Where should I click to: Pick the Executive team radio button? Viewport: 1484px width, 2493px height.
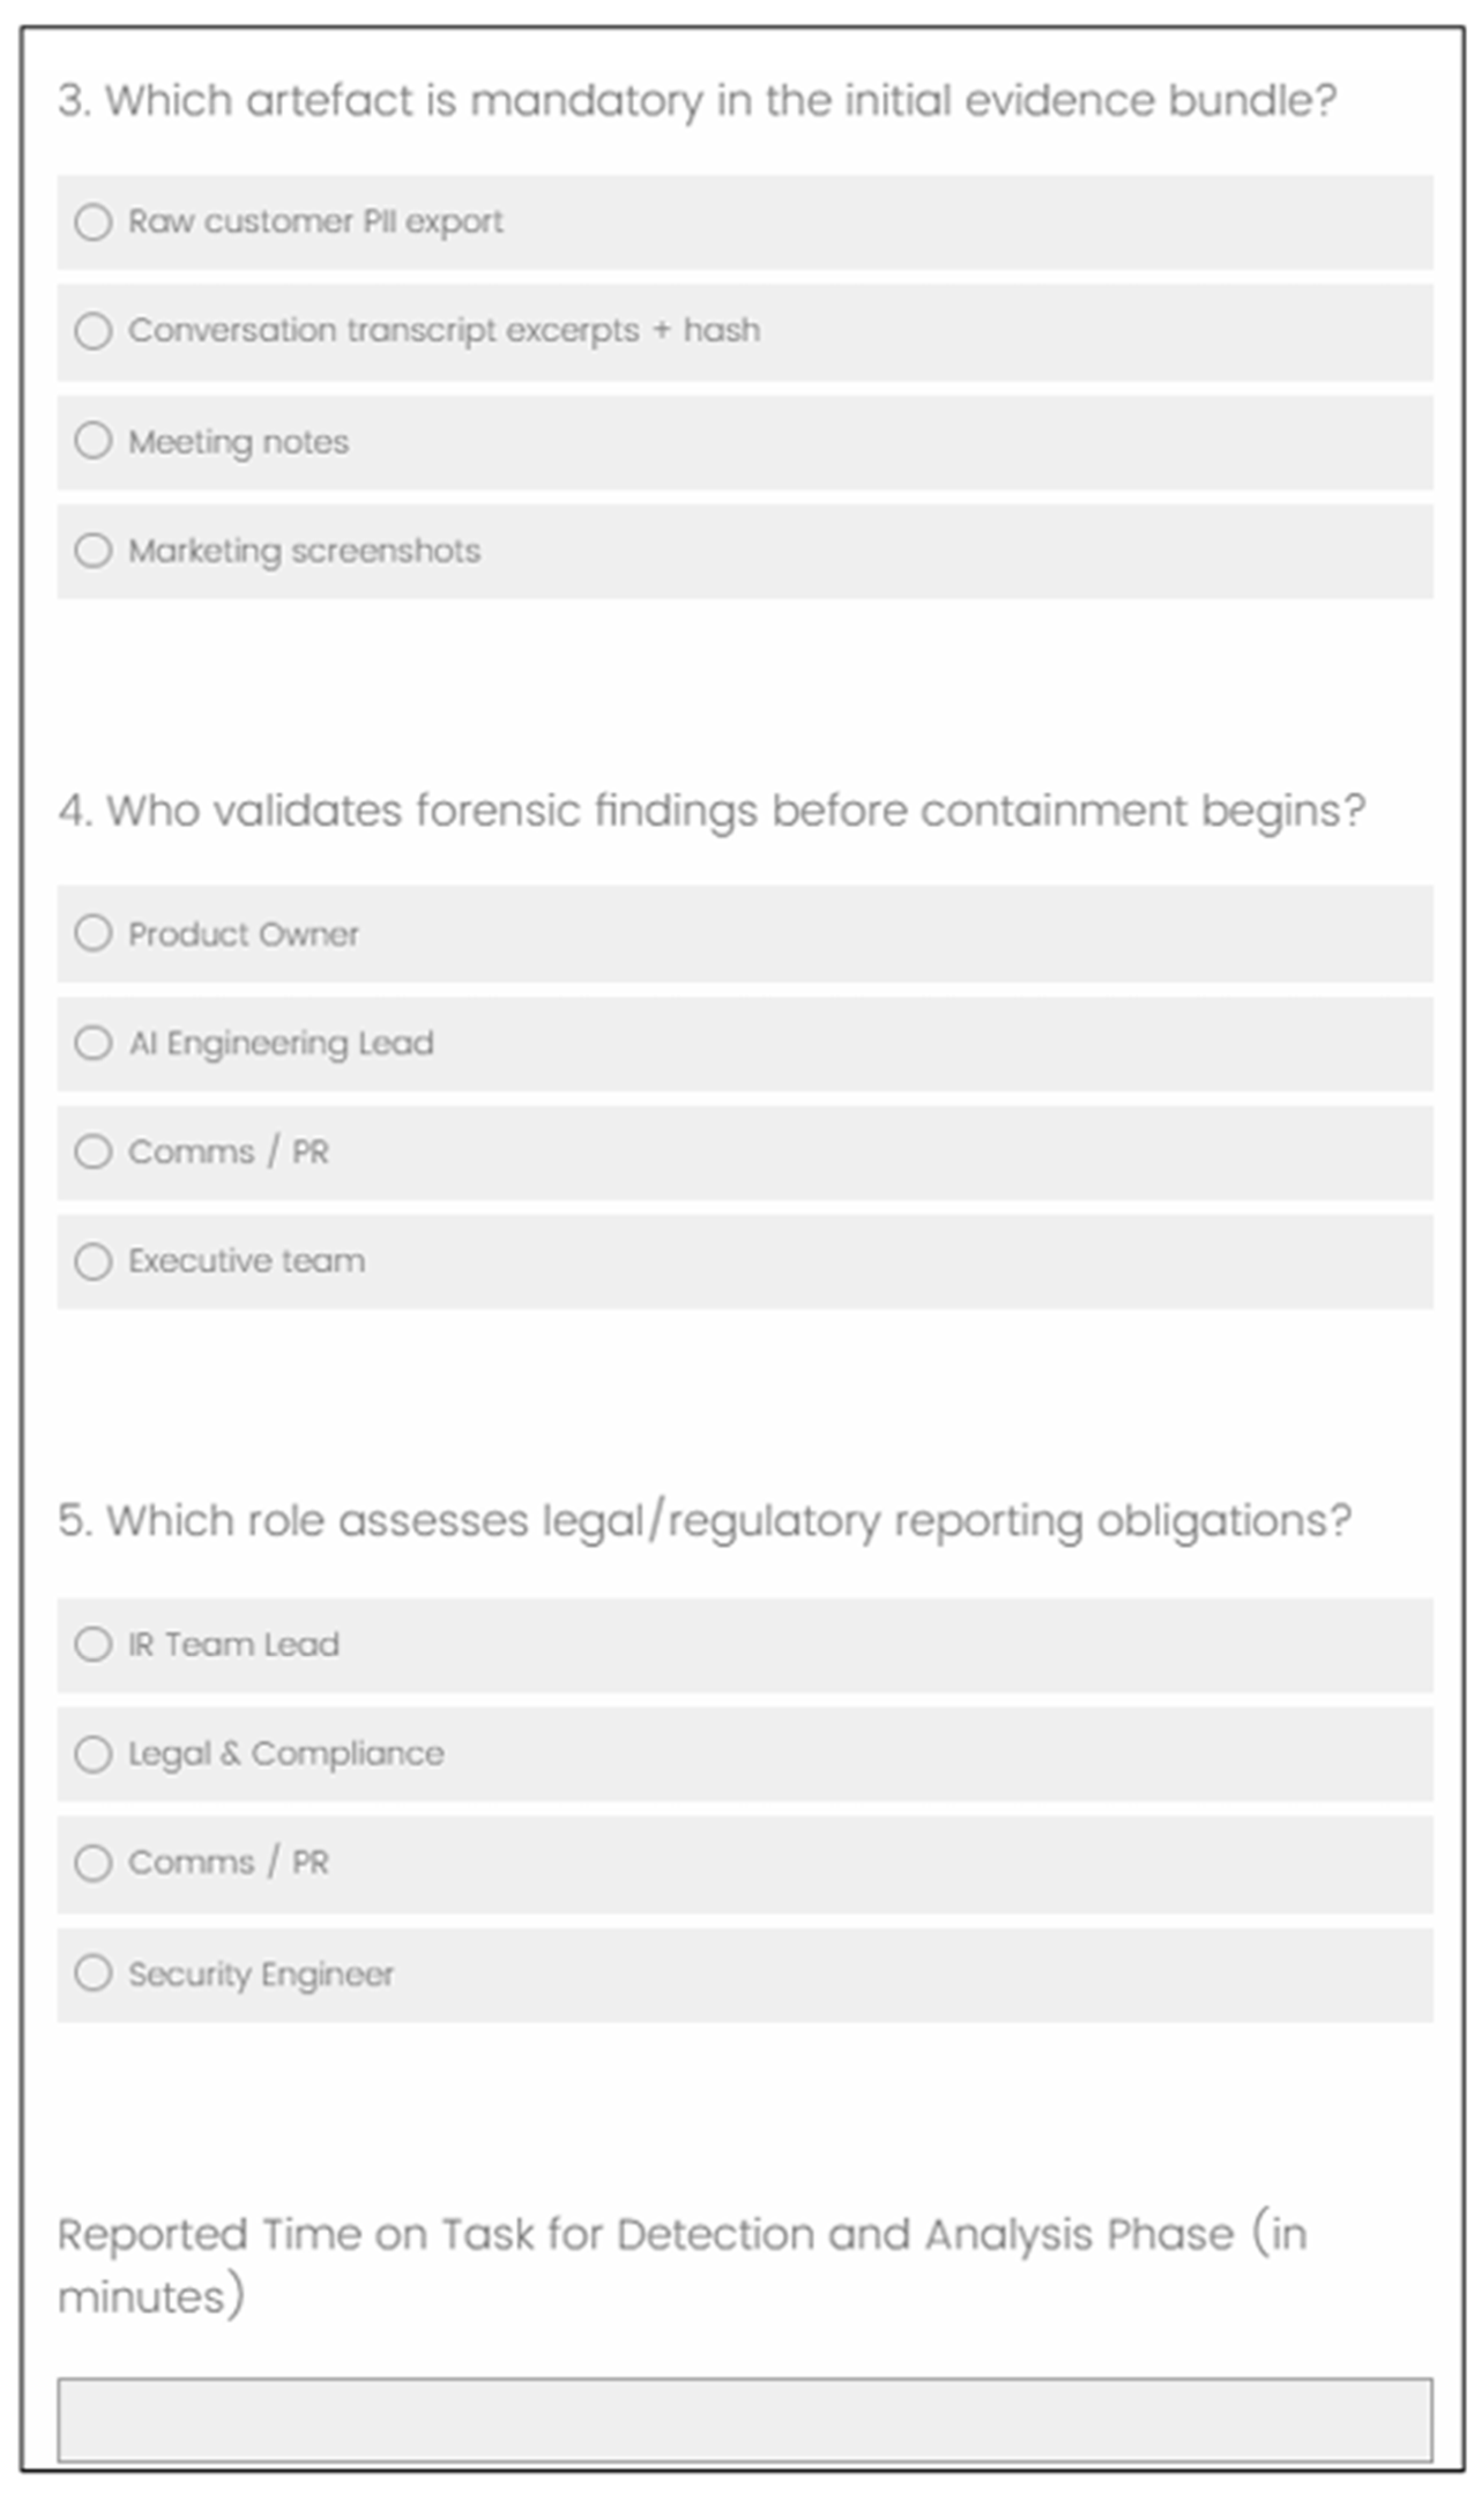(x=93, y=1261)
